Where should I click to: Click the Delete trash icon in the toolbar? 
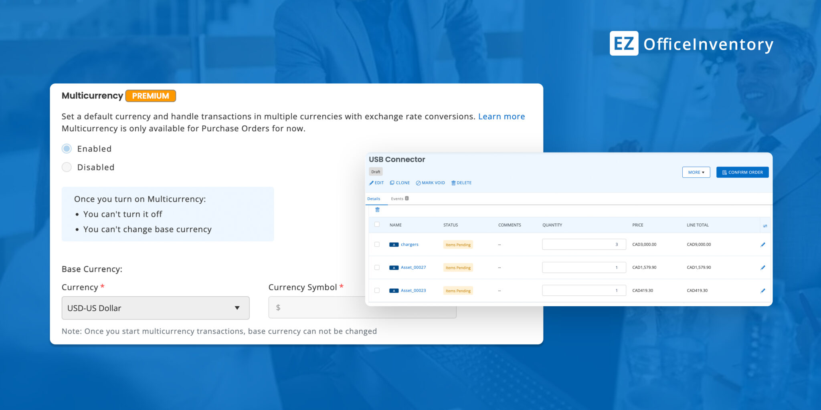461,183
